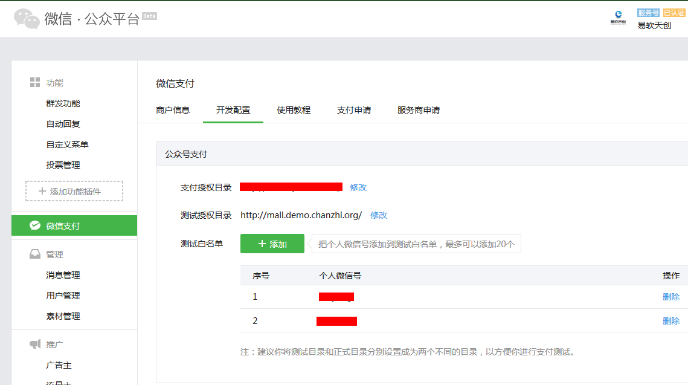Click the 微信支付 chat-check icon
Image resolution: width=688 pixels, height=385 pixels.
pyautogui.click(x=35, y=225)
